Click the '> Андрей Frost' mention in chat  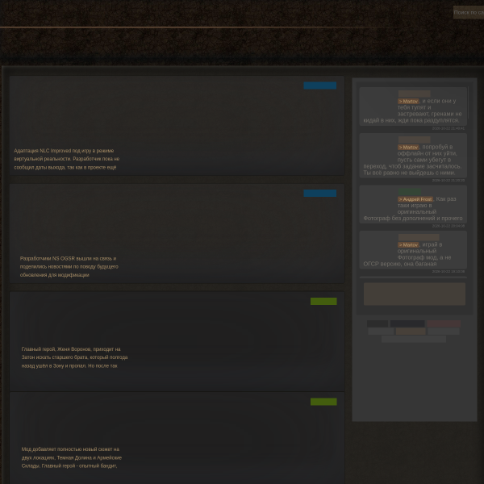click(415, 199)
